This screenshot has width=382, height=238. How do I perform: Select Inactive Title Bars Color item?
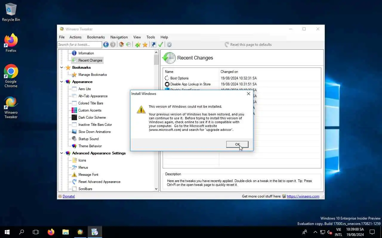(95, 125)
